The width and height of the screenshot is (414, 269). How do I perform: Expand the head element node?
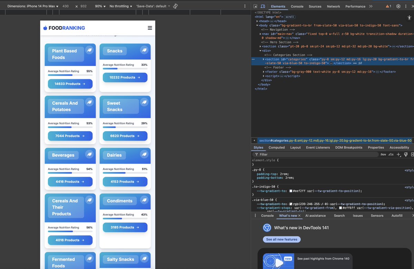coord(257,21)
